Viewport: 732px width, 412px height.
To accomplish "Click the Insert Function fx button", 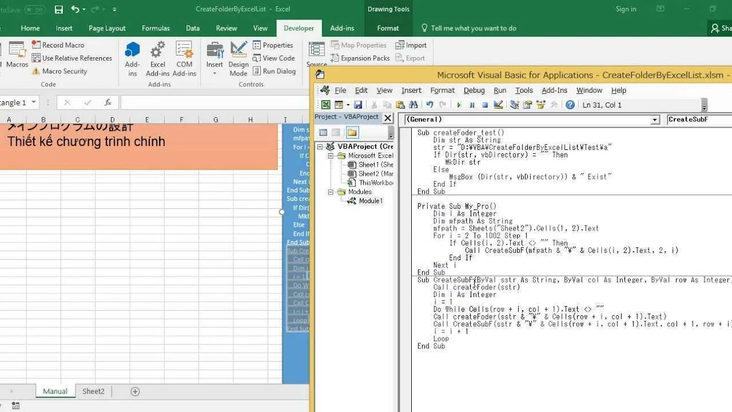I will pyautogui.click(x=108, y=102).
